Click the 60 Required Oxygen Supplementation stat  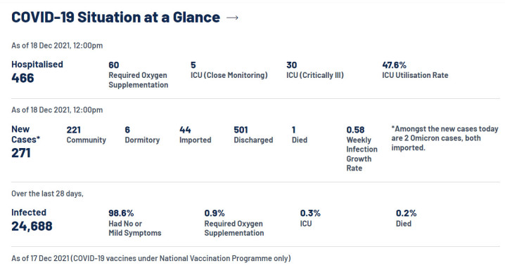pyautogui.click(x=138, y=75)
